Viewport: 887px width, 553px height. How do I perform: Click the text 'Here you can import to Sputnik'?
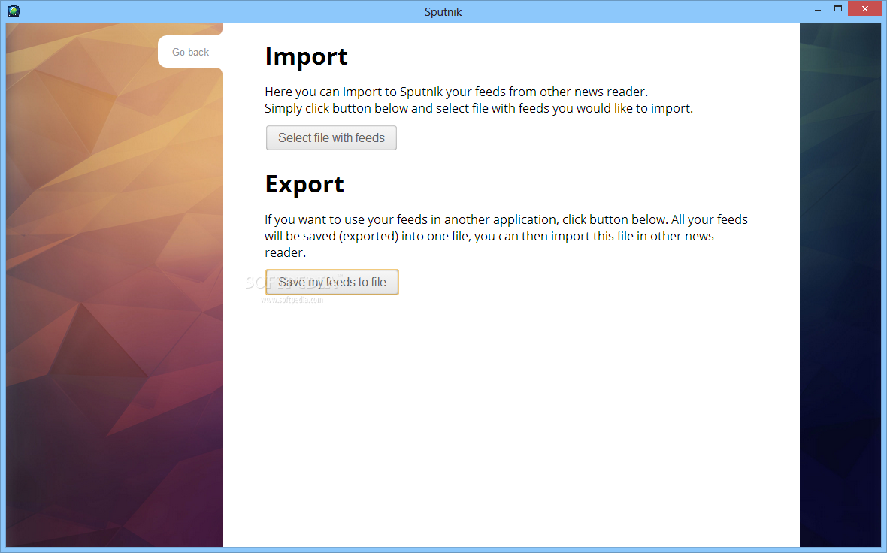355,92
